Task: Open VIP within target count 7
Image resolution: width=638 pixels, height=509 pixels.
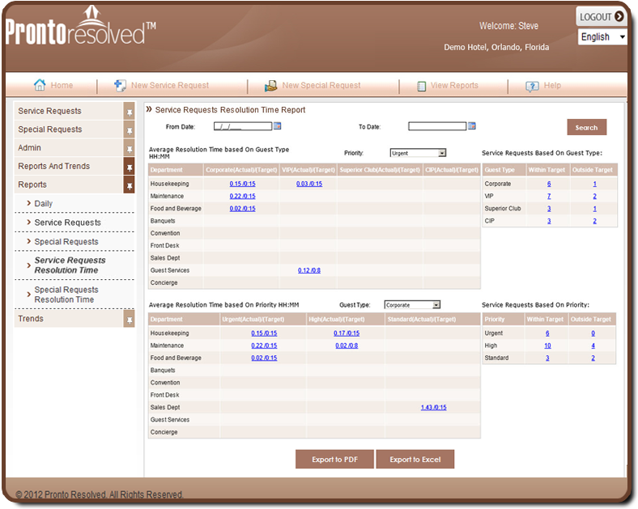Action: click(549, 196)
